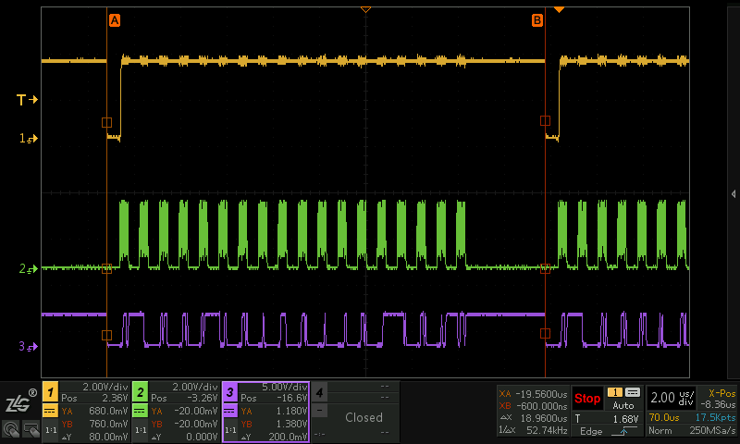Click the 250MSa/s sample rate
The image size is (740, 444).
coord(712,430)
